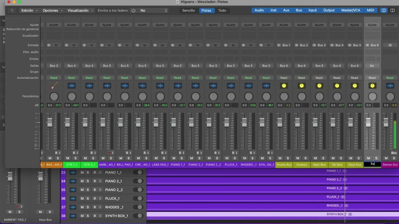Solo the GTR 1_1 mixer channel
399x224 pixels.
point(75,158)
